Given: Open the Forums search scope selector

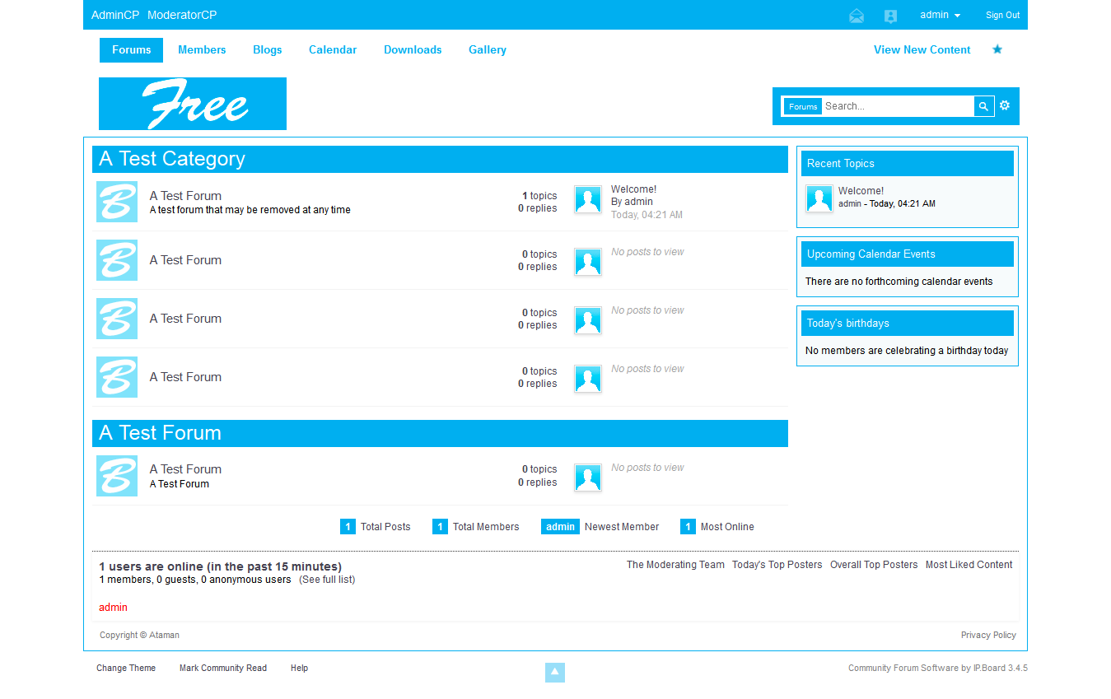Looking at the screenshot, I should [x=803, y=106].
